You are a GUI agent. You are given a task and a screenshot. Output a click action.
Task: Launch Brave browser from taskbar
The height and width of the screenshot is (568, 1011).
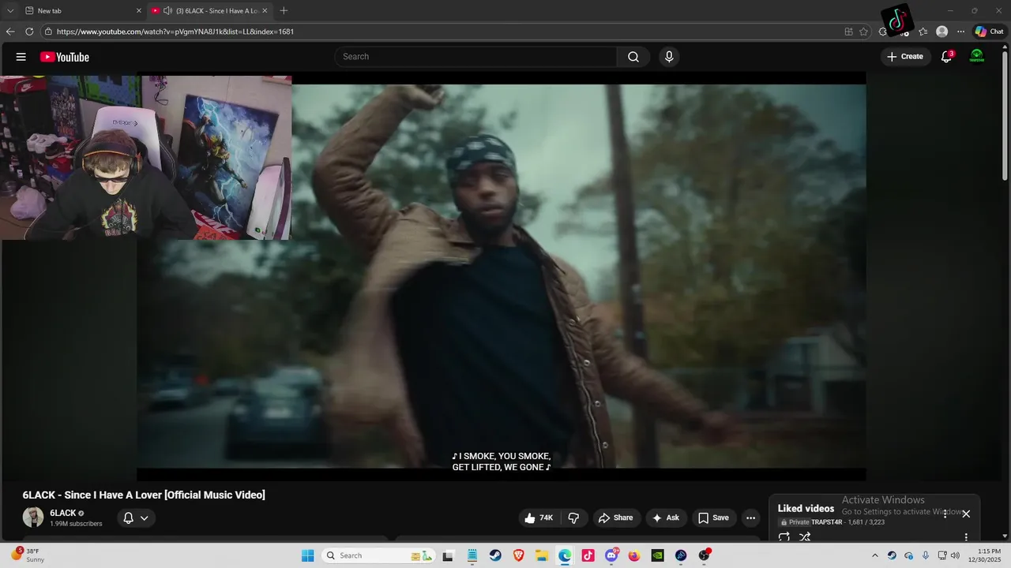(x=518, y=555)
